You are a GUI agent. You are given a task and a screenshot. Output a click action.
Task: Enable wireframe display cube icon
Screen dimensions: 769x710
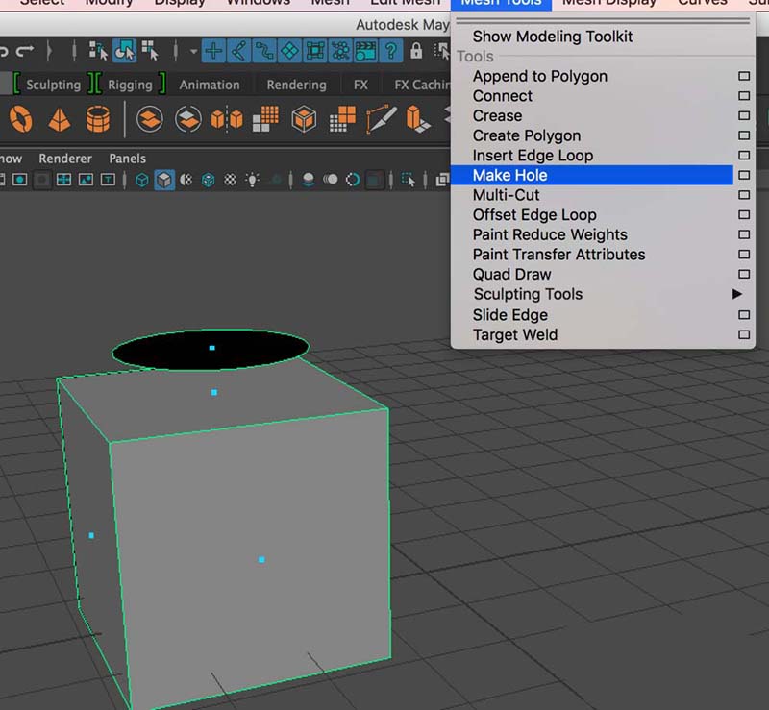point(142,180)
